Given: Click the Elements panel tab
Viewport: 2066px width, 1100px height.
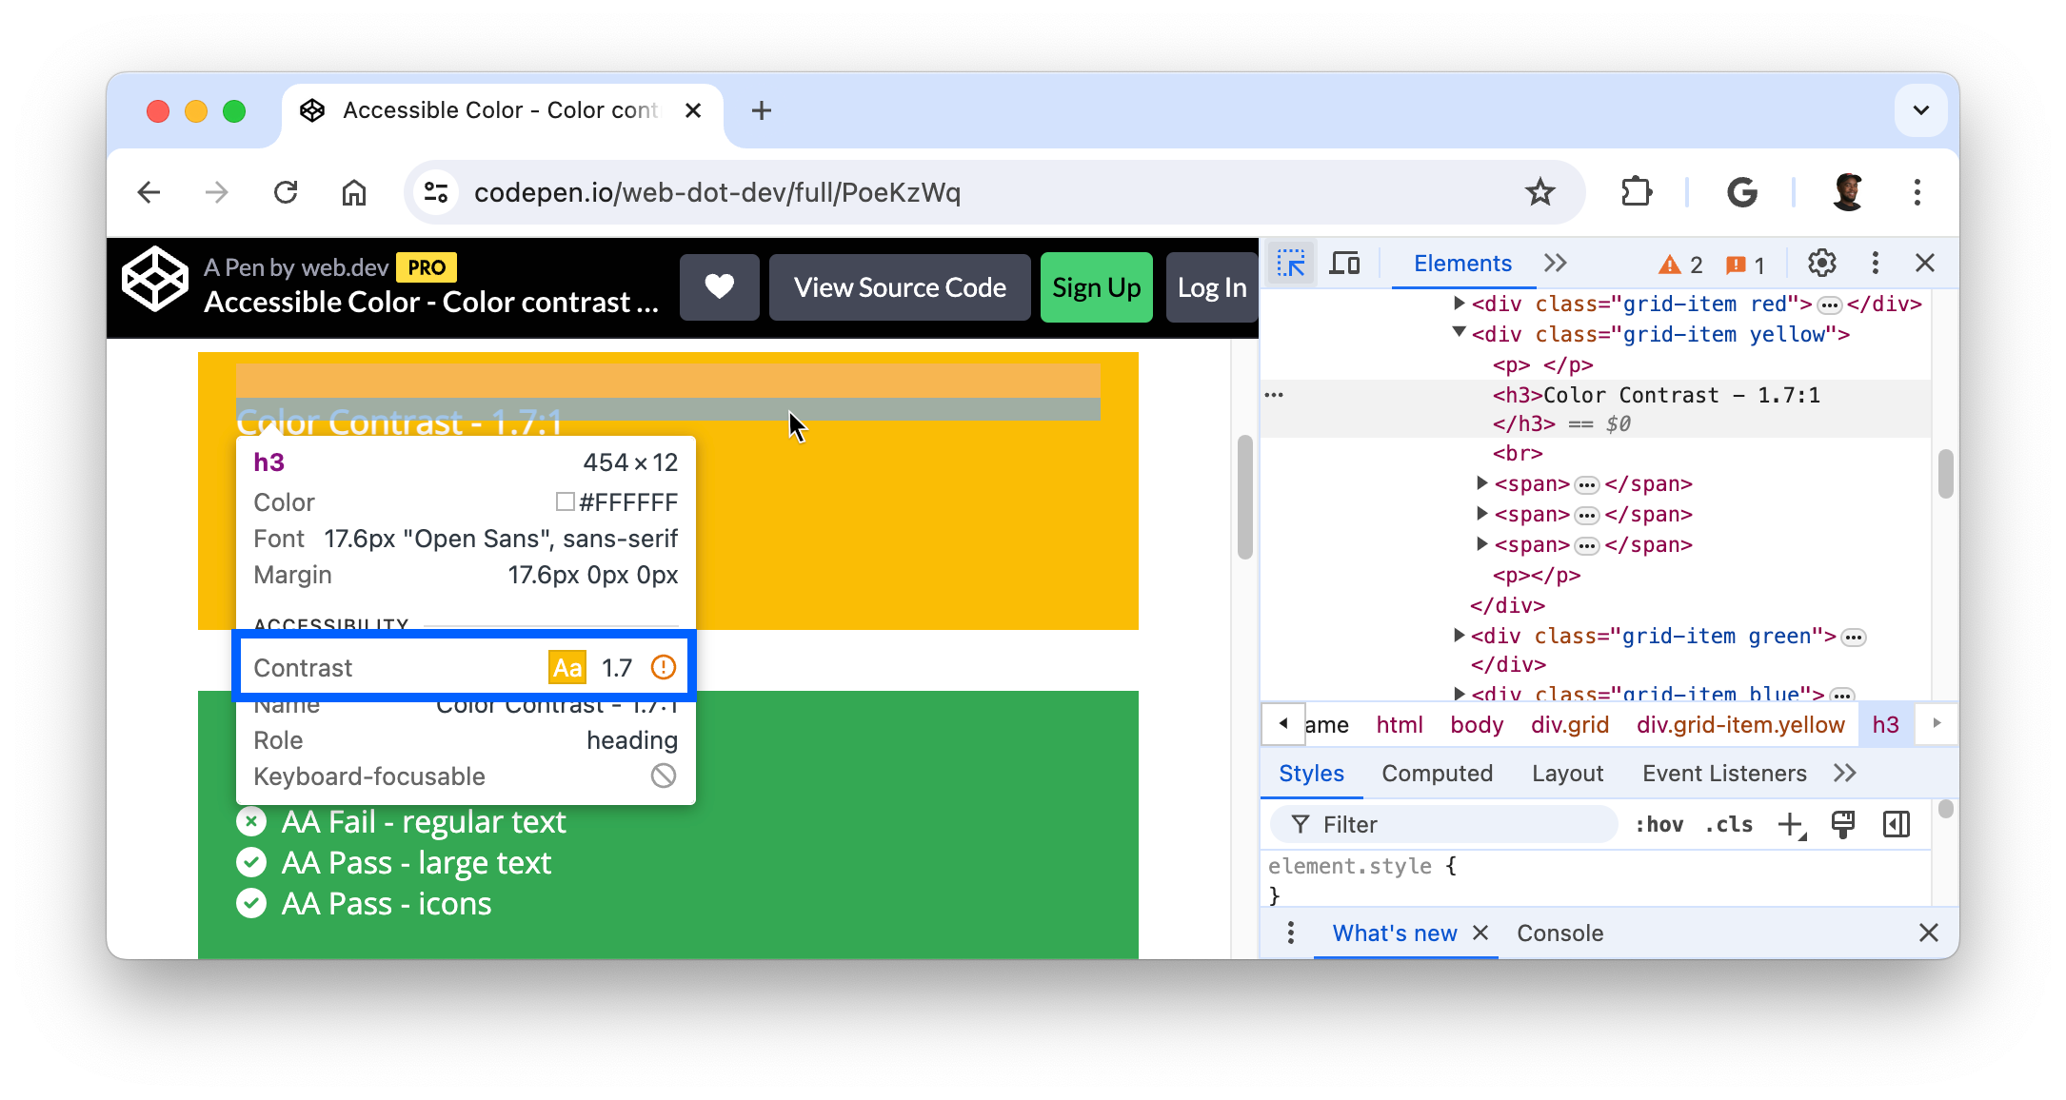Looking at the screenshot, I should coord(1462,263).
